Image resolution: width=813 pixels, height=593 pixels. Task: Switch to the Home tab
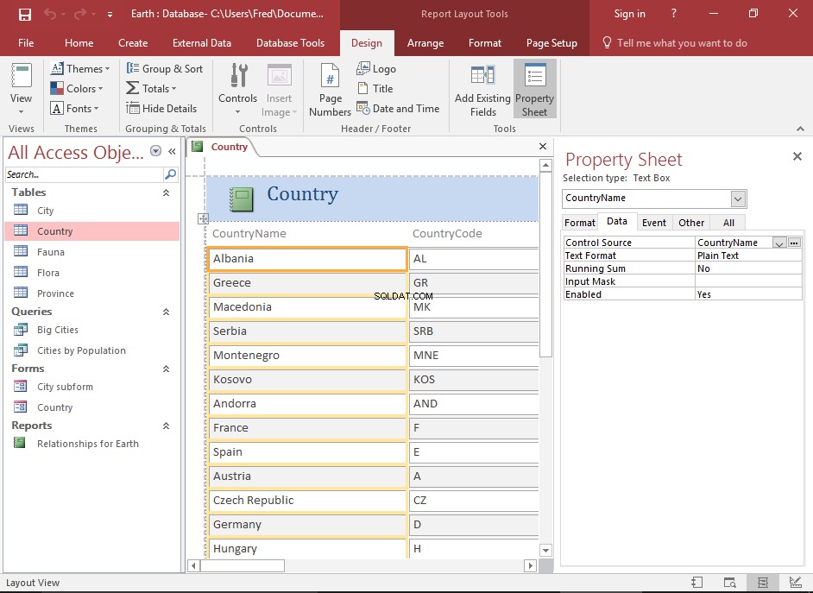click(x=79, y=43)
